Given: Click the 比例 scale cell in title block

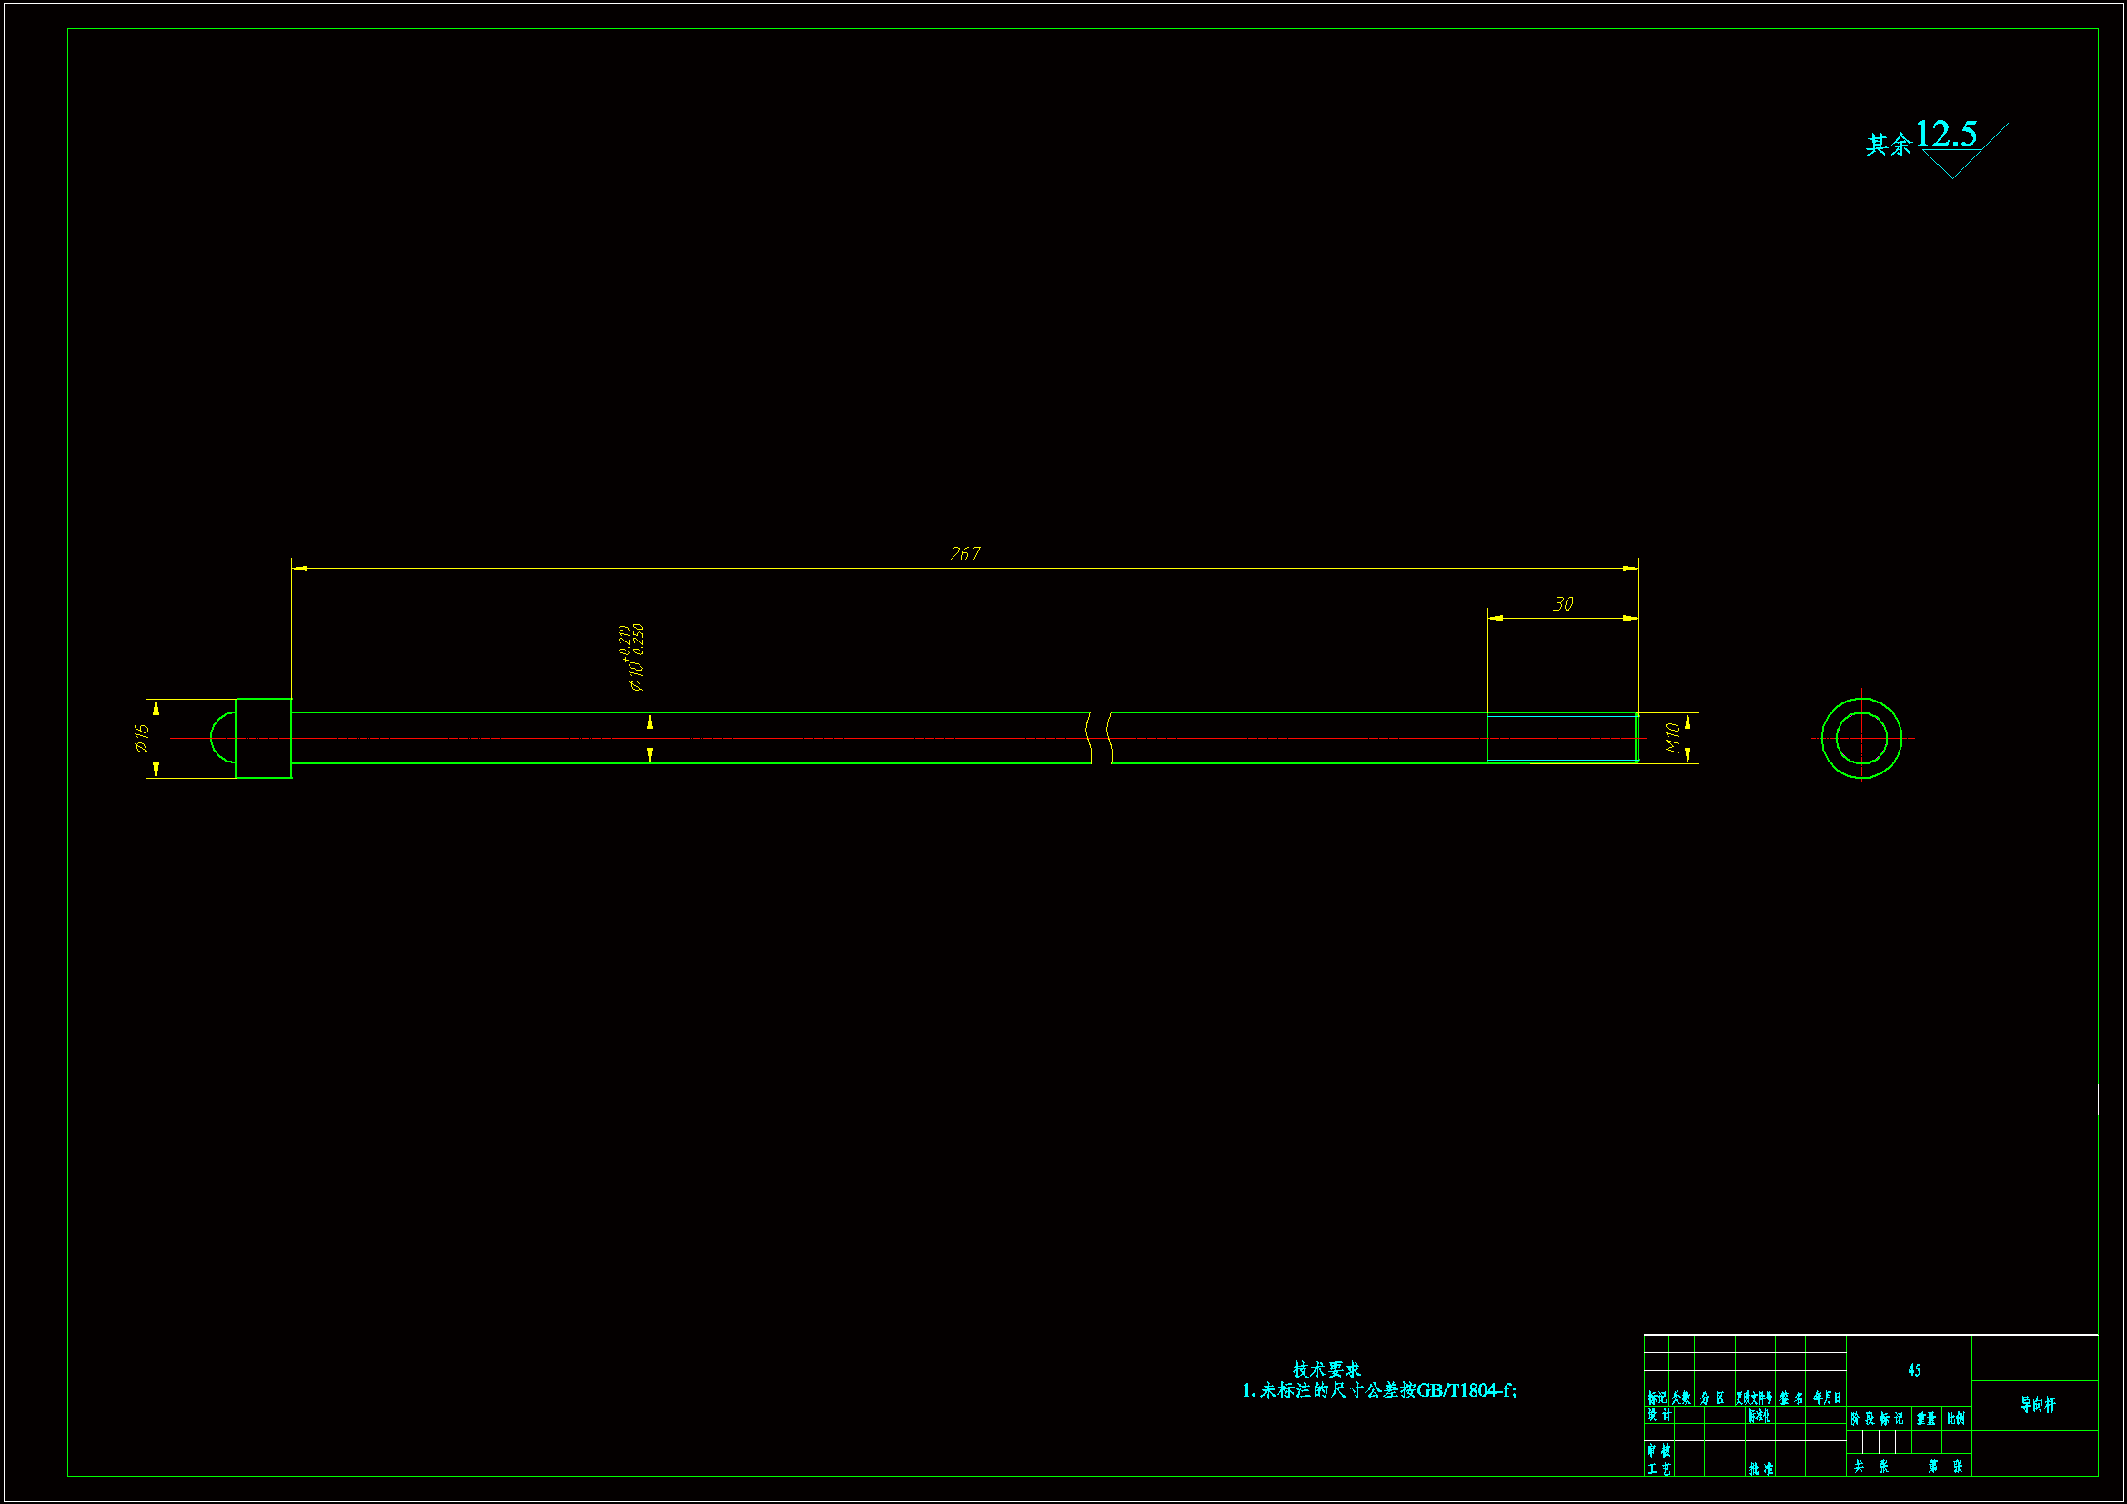Looking at the screenshot, I should [1956, 1418].
